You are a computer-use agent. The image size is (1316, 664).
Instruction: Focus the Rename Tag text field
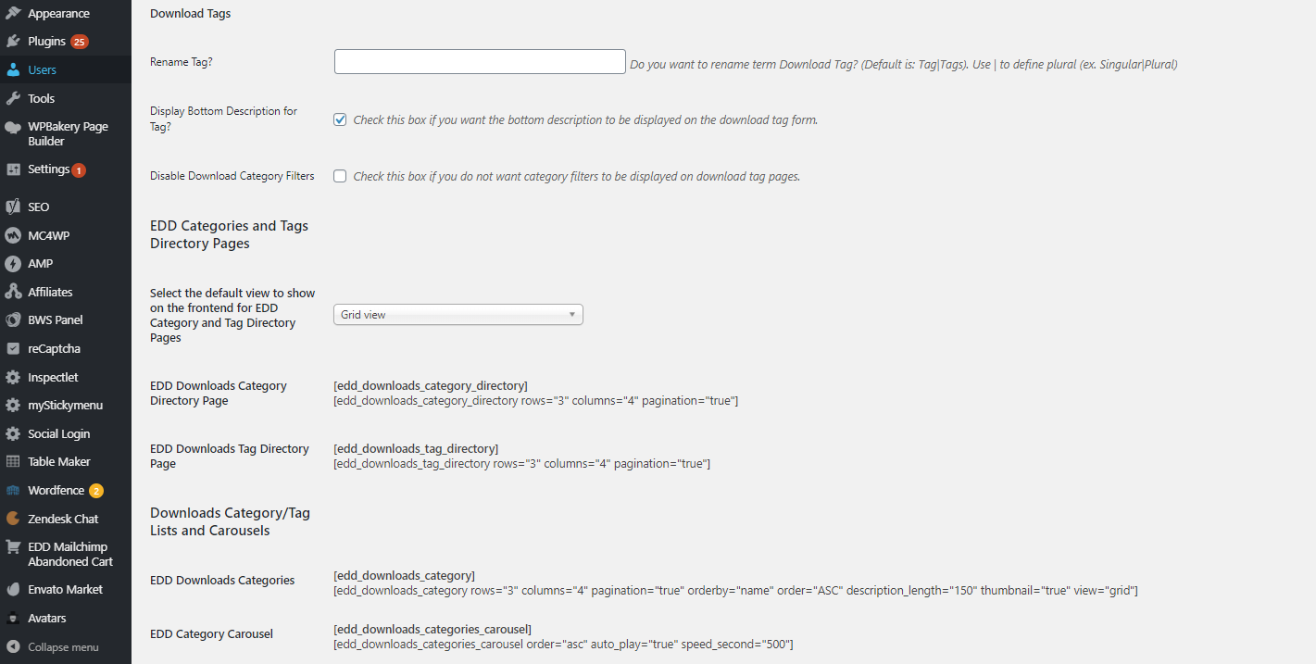(480, 62)
